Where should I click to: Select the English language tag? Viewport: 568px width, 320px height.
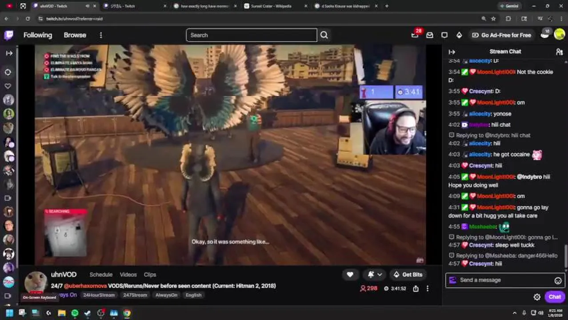pos(193,295)
